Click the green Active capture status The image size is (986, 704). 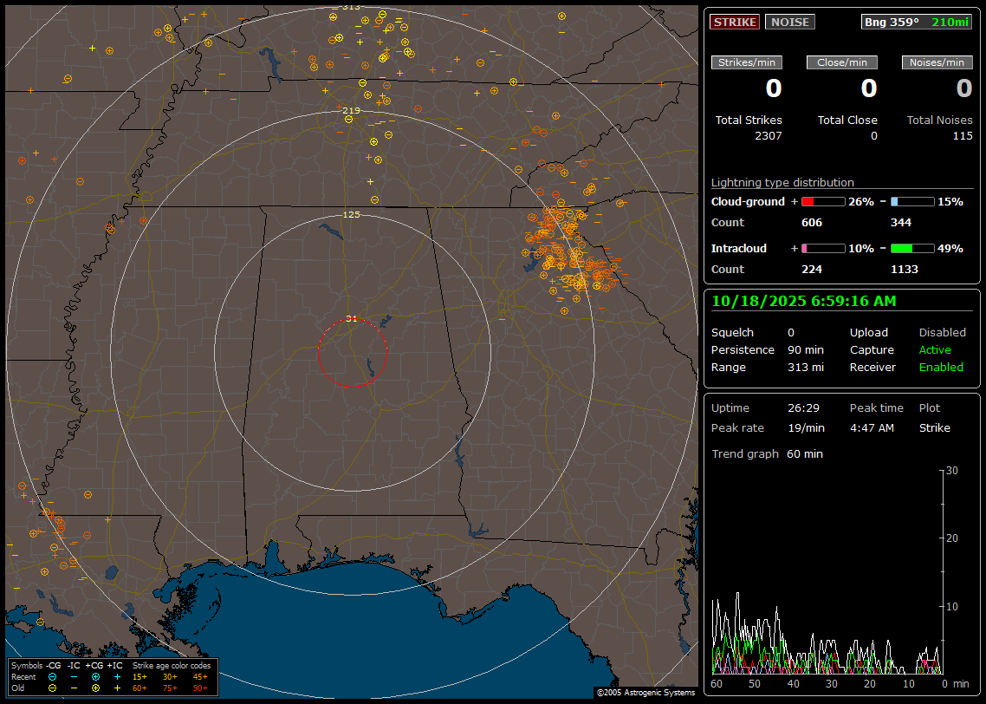[935, 350]
